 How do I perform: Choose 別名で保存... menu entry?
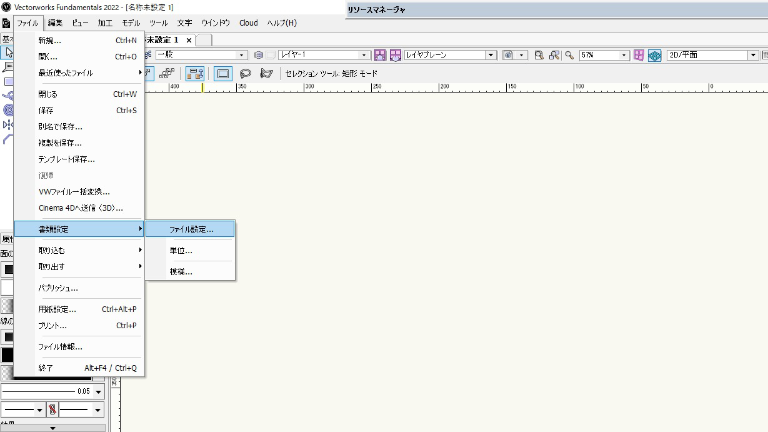(x=79, y=127)
